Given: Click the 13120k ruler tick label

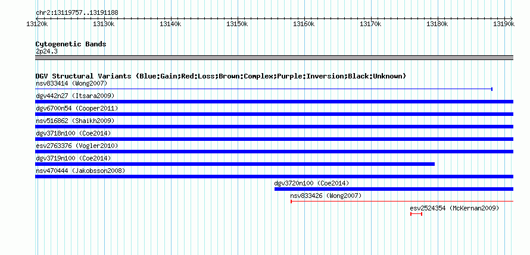Looking at the screenshot, I should tap(36, 24).
